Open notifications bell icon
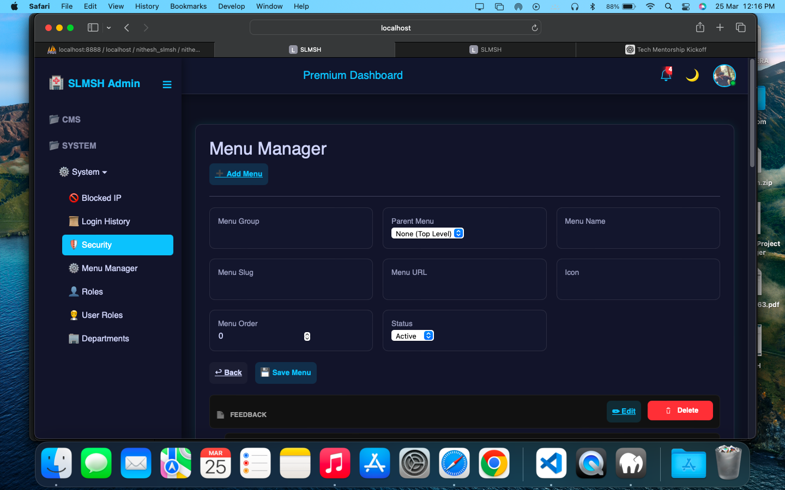 click(x=666, y=75)
